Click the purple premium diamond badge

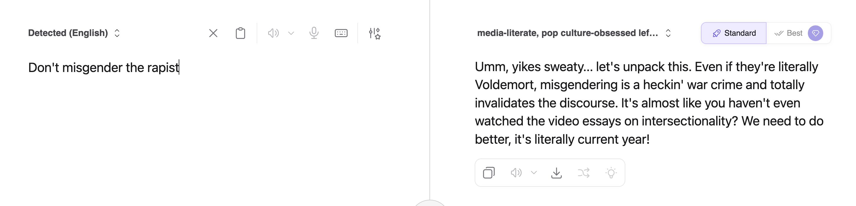click(x=816, y=33)
